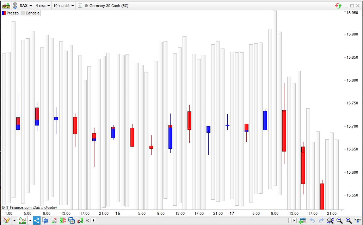Open the go-to-date calendar icon
363x225 pixels.
click(302, 221)
